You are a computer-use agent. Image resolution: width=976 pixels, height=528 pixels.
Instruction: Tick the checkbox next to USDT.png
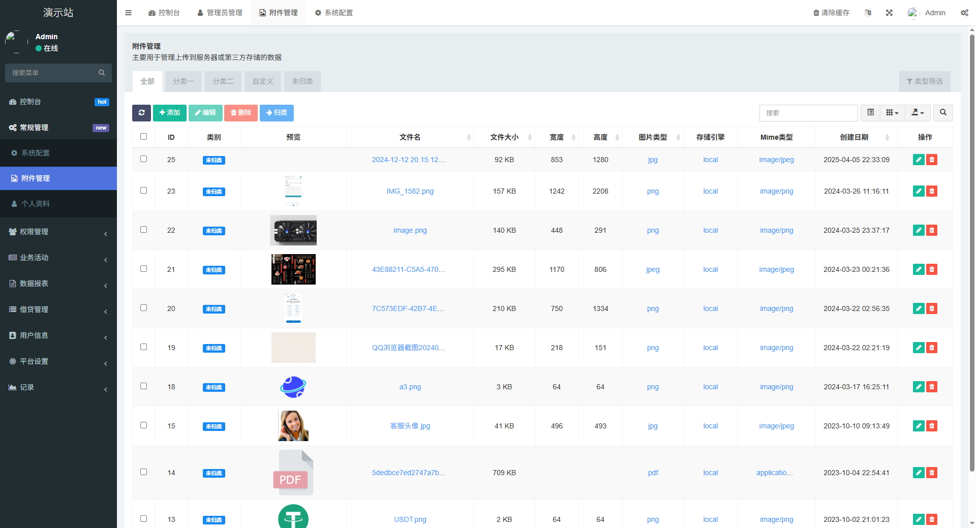144,518
